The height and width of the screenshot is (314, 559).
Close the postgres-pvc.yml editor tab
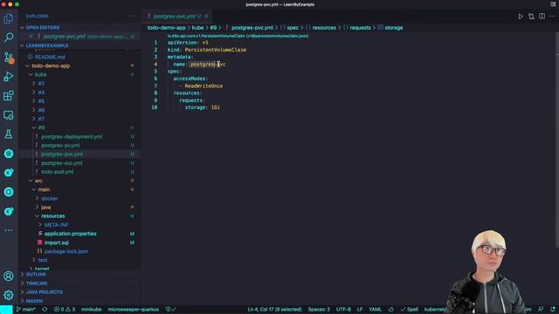pos(206,17)
